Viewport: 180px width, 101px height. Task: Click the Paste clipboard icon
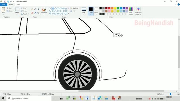pos(3,9)
